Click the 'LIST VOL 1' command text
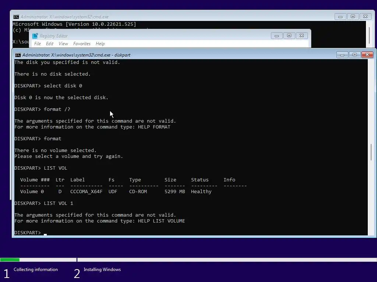The height and width of the screenshot is (282, 377). 59,203
